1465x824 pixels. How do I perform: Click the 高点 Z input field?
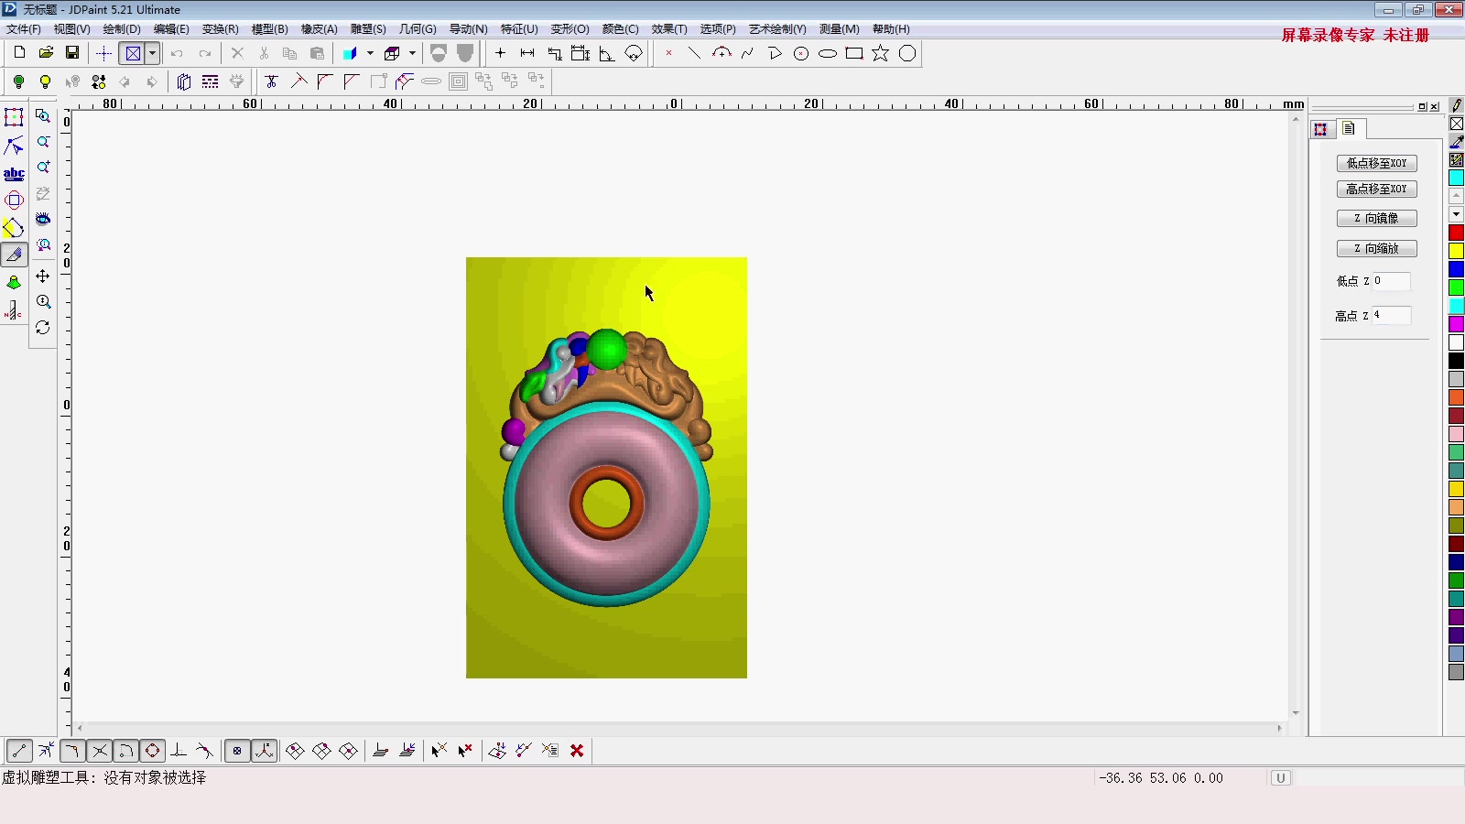coord(1391,315)
